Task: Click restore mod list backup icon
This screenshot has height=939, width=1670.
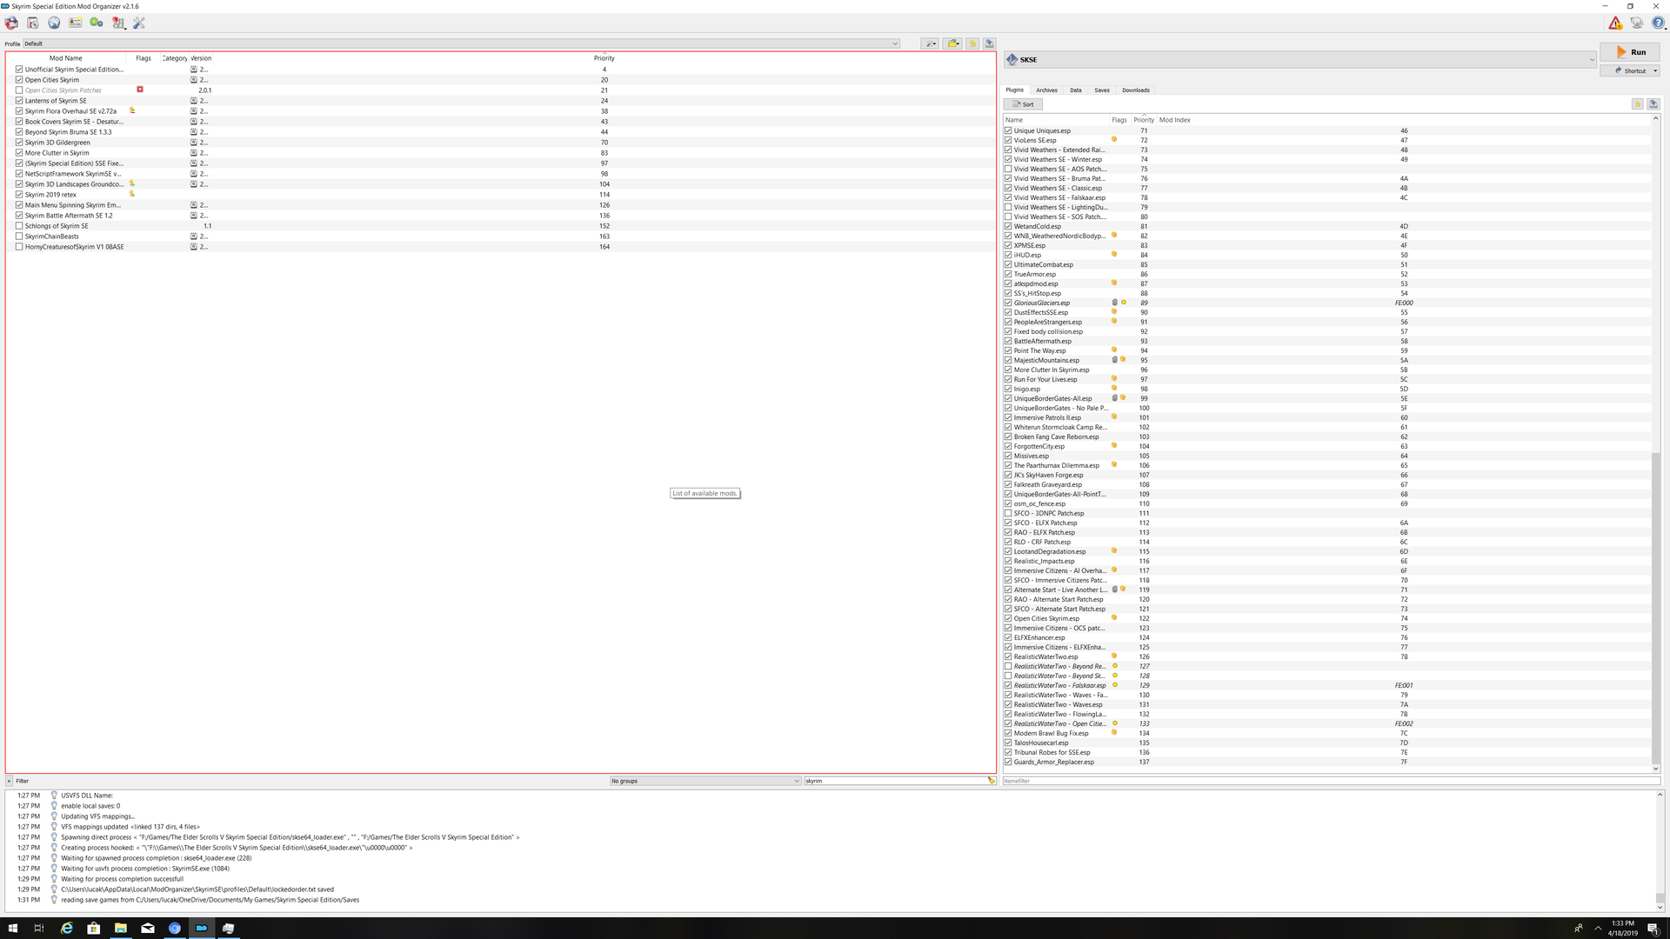Action: point(972,43)
